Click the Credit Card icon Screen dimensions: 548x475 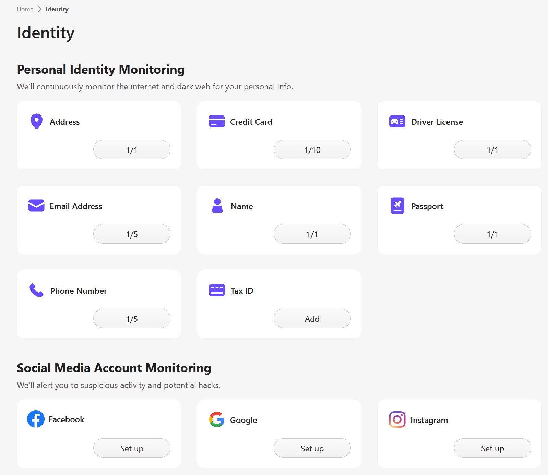click(216, 121)
